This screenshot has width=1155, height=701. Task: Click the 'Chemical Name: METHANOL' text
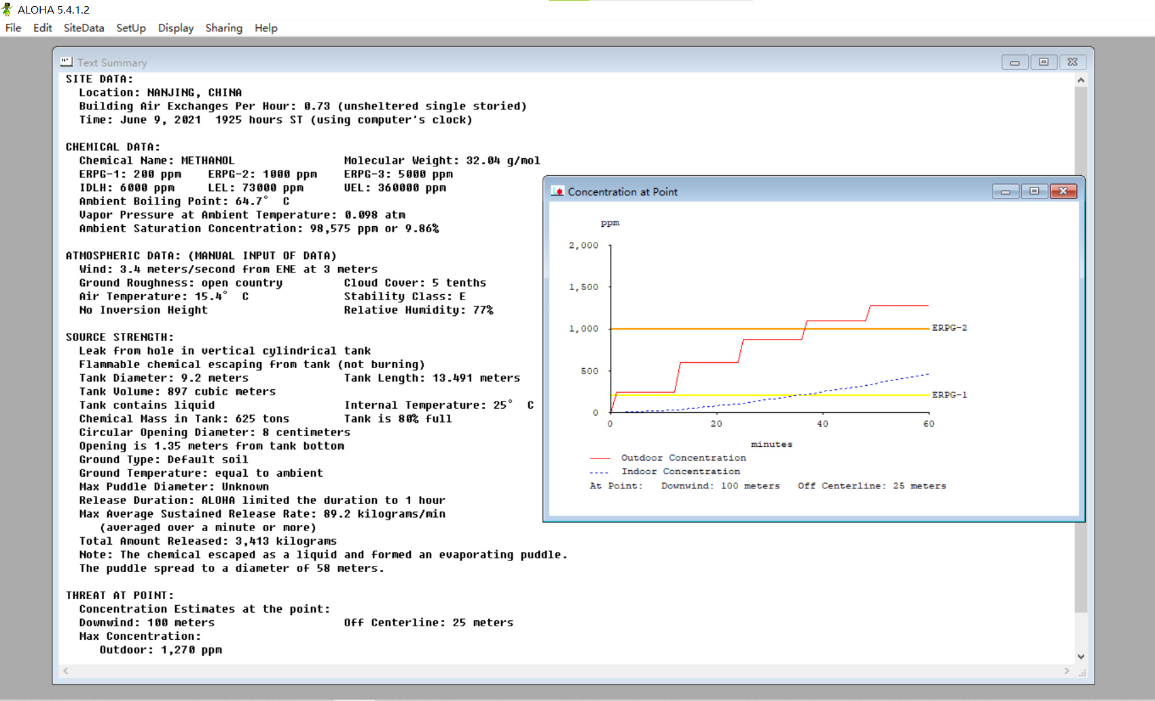(157, 160)
